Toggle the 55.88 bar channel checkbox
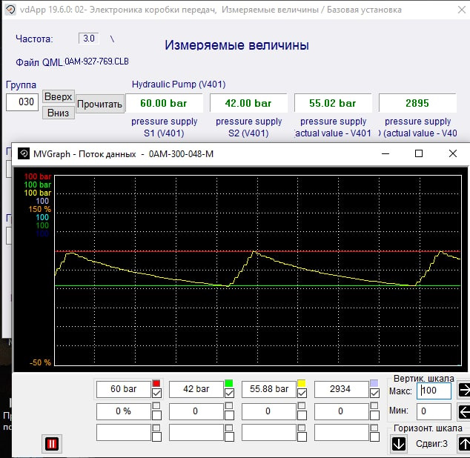Image resolution: width=470 pixels, height=458 pixels. 302,394
